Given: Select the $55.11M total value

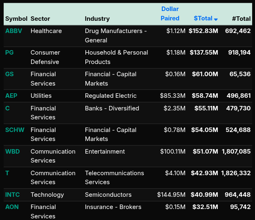Looking at the screenshot, I should click(x=206, y=108).
